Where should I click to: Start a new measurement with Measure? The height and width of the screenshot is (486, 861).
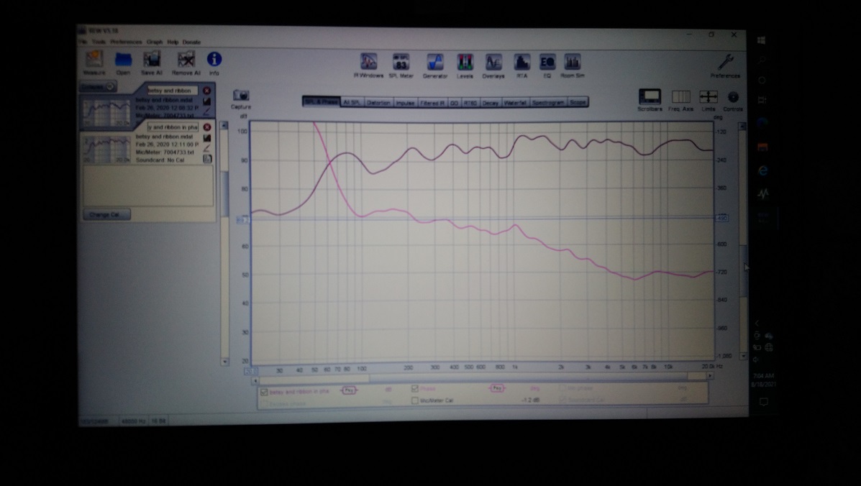[x=94, y=63]
